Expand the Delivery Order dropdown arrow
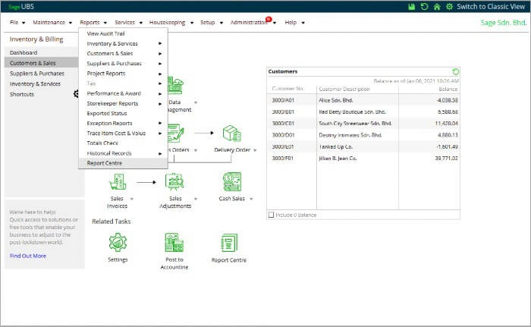The image size is (531, 327). 255,150
